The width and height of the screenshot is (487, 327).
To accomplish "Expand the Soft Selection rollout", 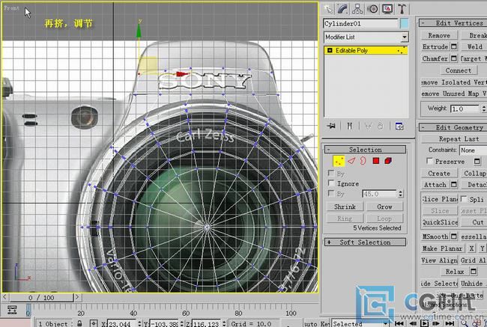I will point(365,242).
